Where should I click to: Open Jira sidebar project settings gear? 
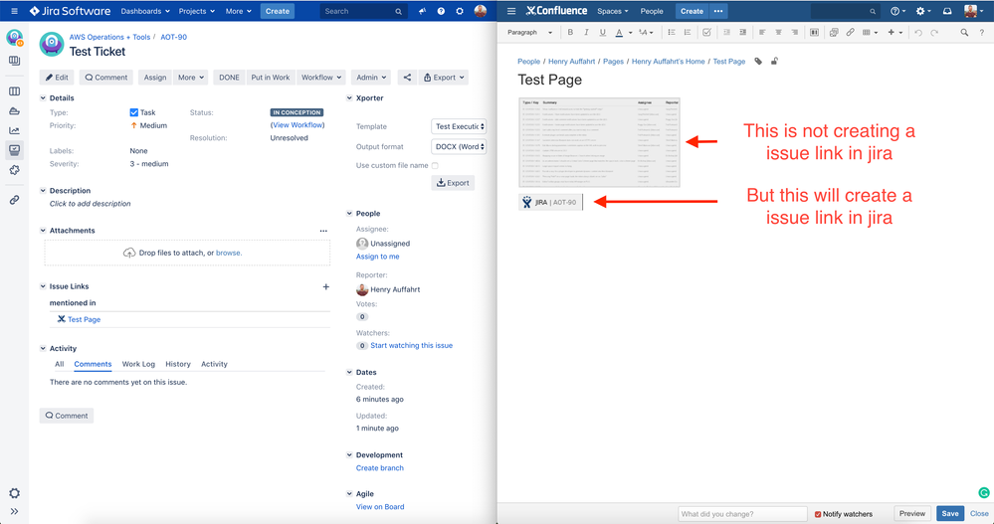(x=14, y=493)
